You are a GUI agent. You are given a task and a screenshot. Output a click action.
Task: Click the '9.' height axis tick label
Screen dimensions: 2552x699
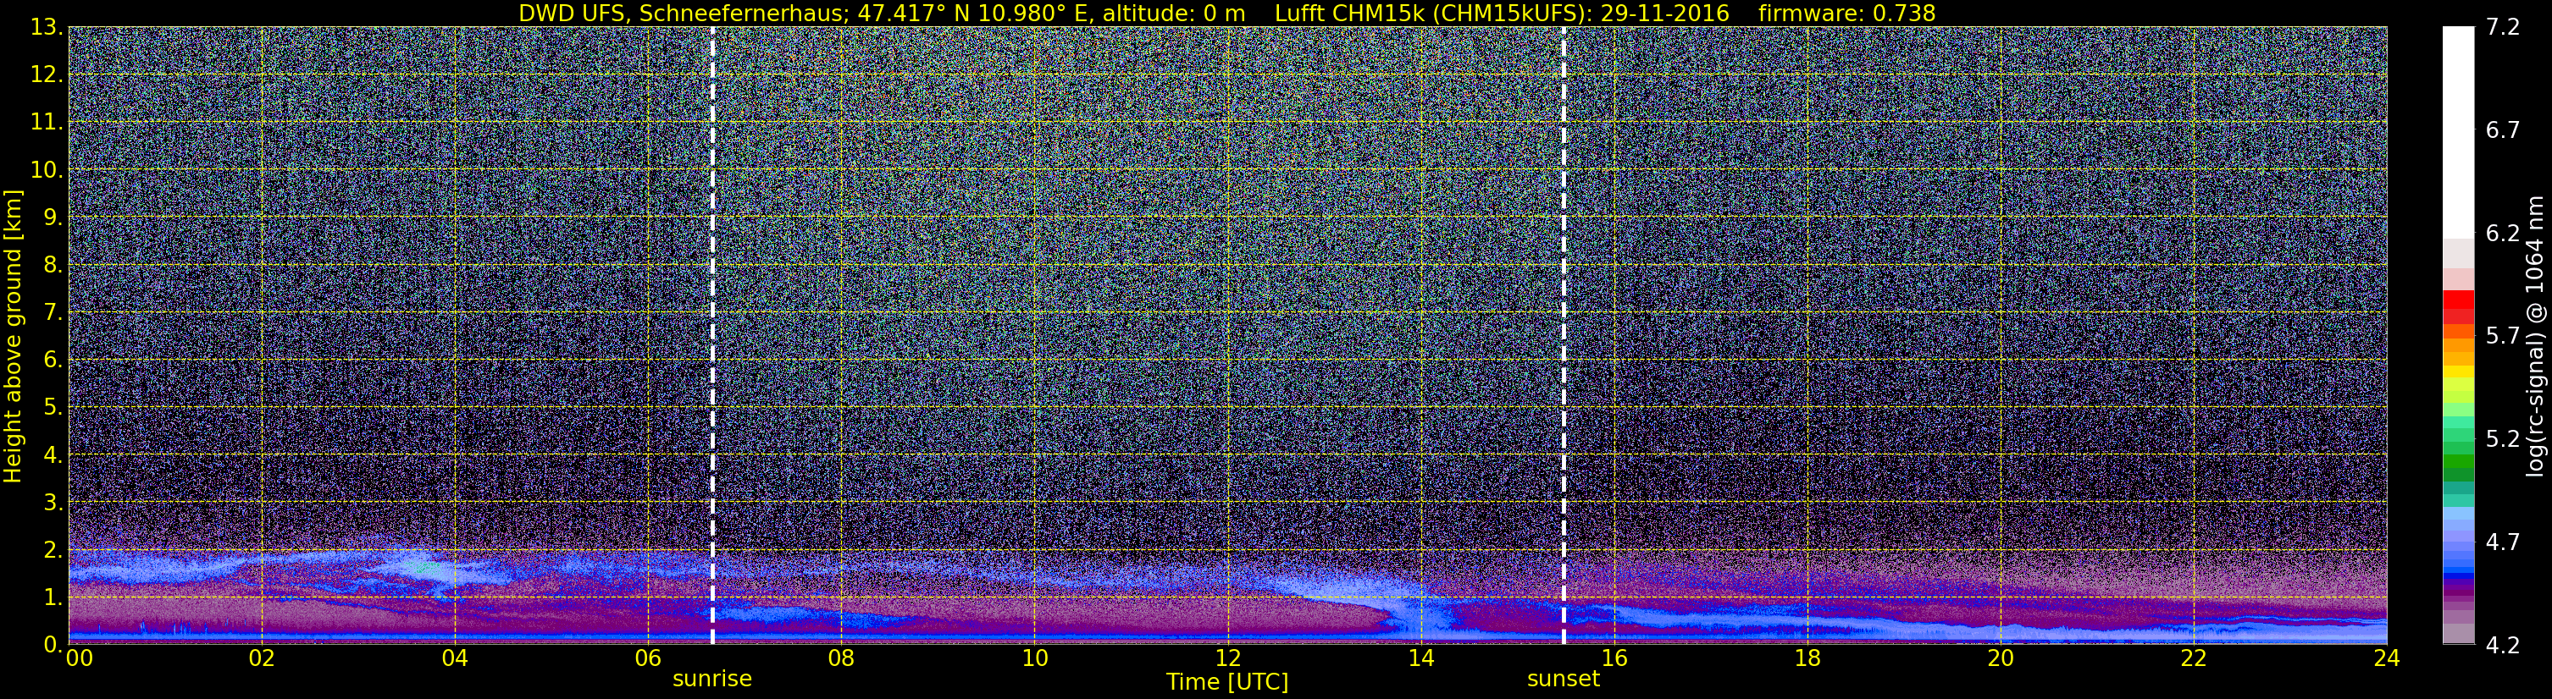53,217
